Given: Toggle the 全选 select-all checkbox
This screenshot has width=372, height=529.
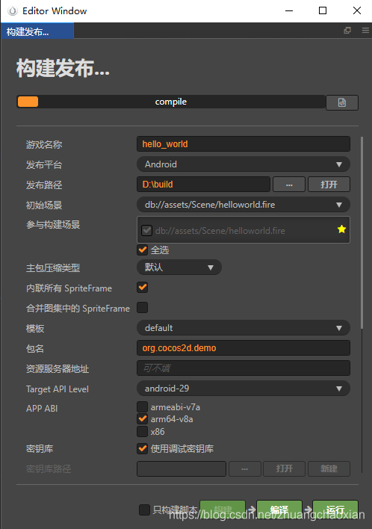Looking at the screenshot, I should point(143,250).
